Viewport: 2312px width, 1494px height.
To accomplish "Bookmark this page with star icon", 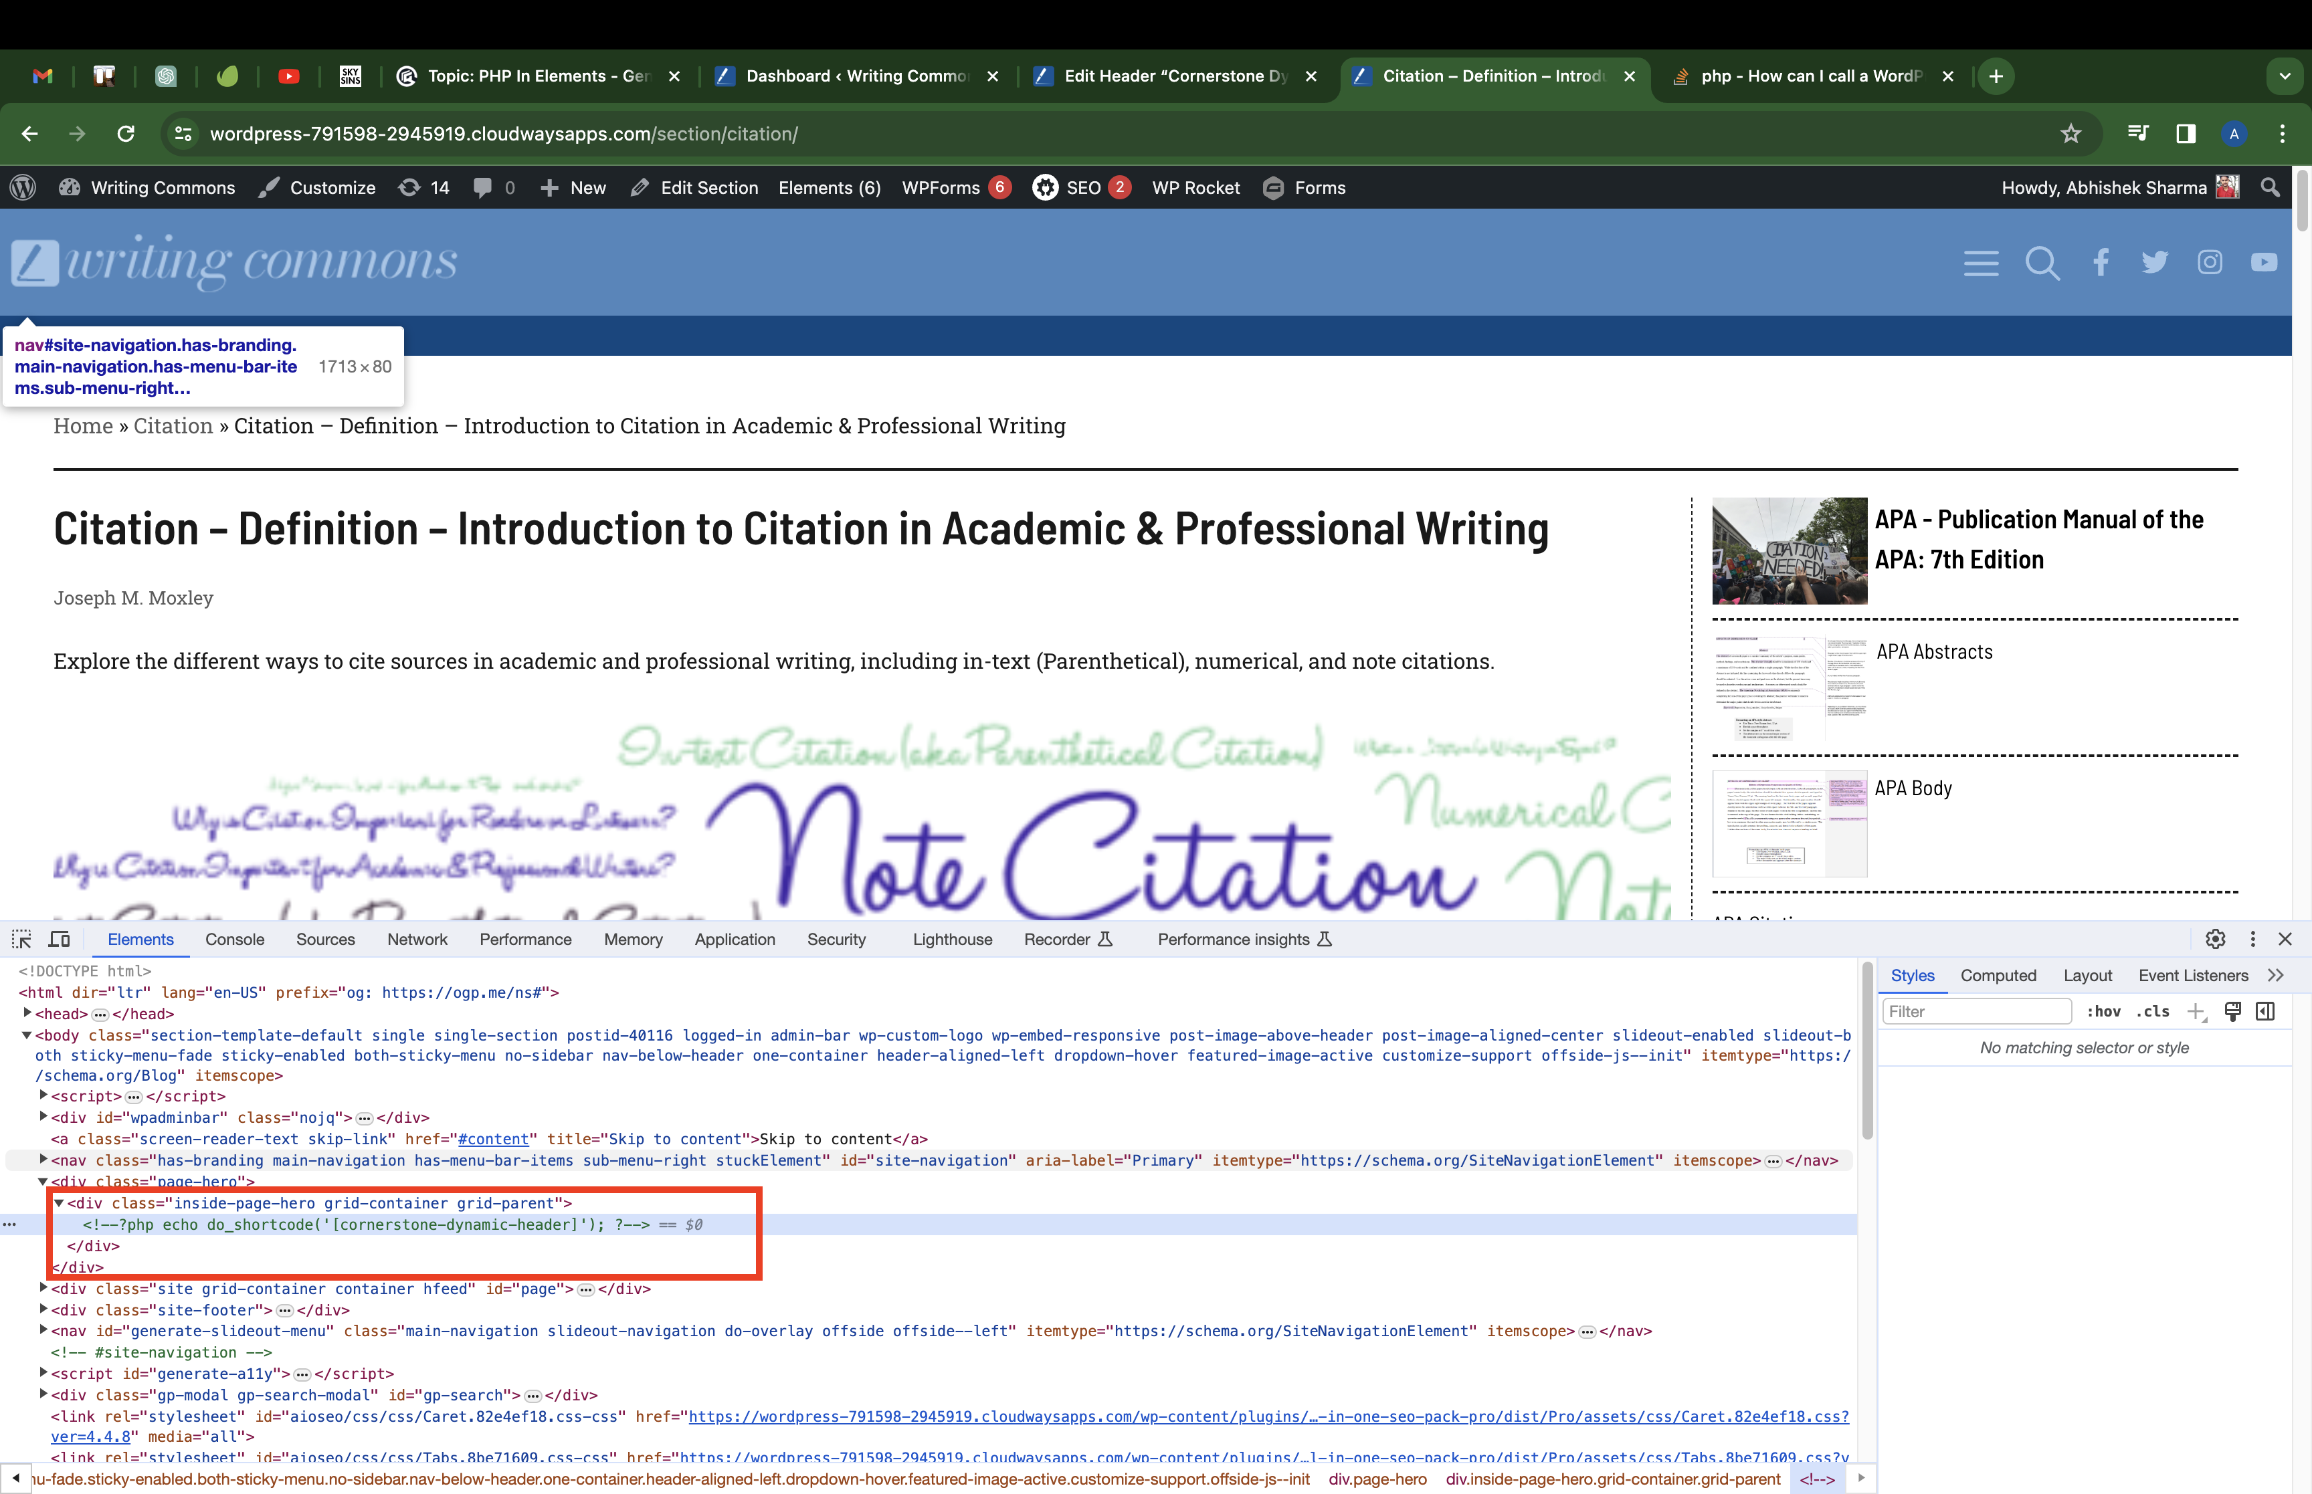I will 2070,134.
